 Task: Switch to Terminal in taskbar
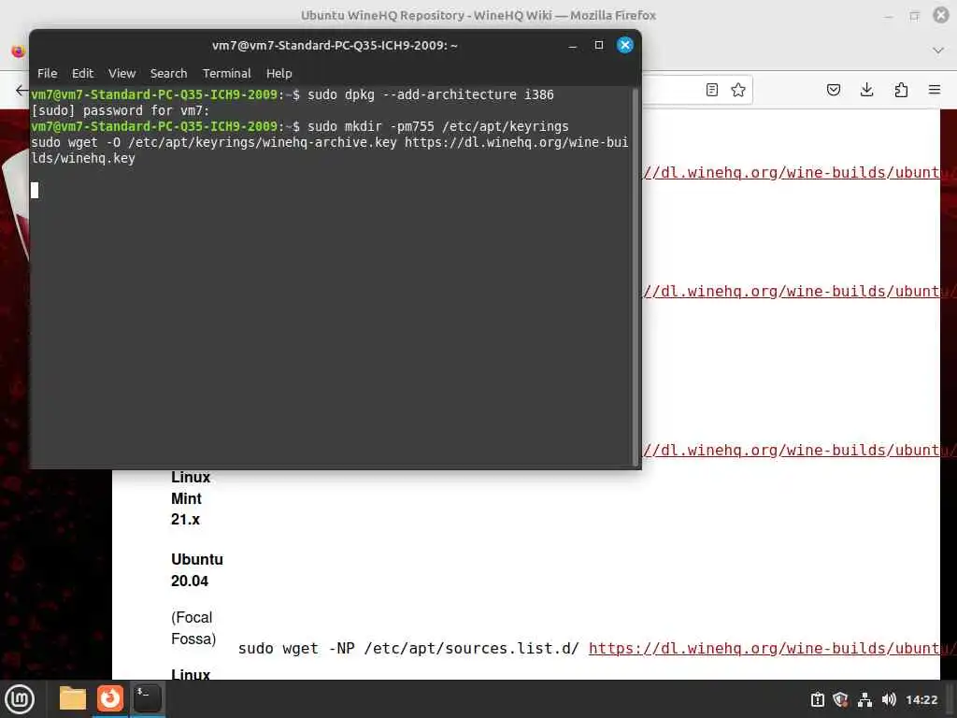pos(147,698)
